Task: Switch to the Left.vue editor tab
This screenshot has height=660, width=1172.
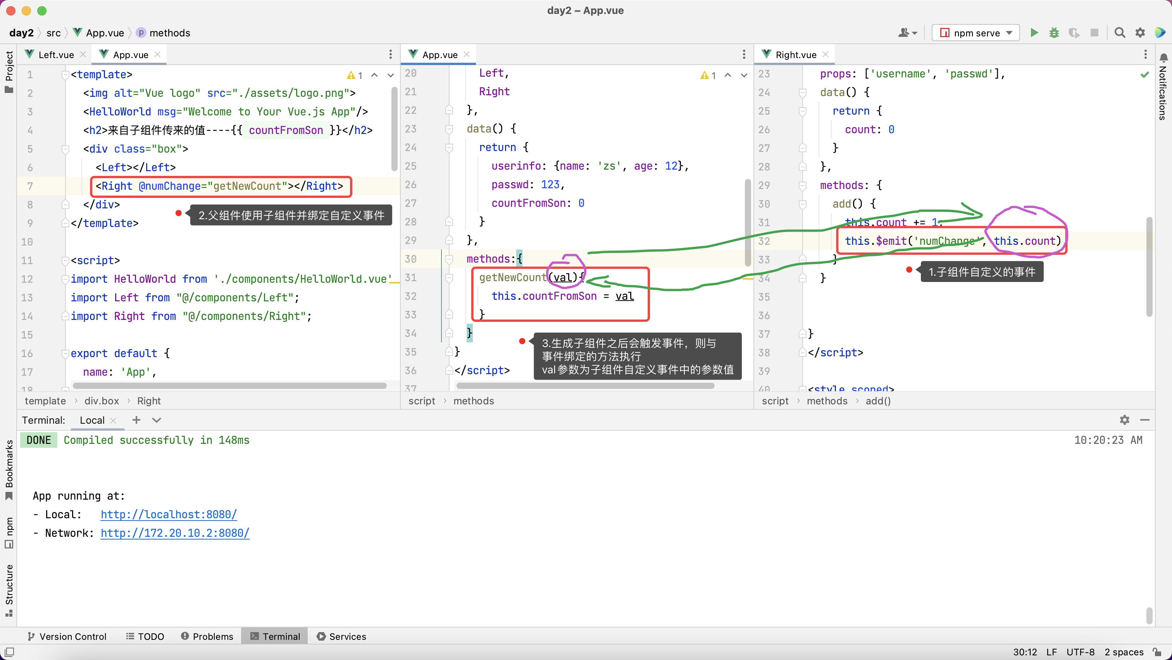Action: (55, 55)
